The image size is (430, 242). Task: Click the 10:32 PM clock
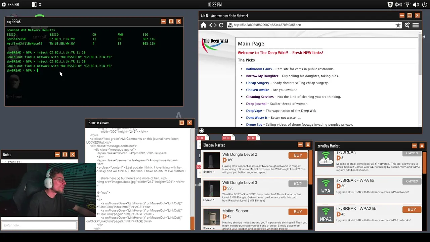[x=215, y=5]
